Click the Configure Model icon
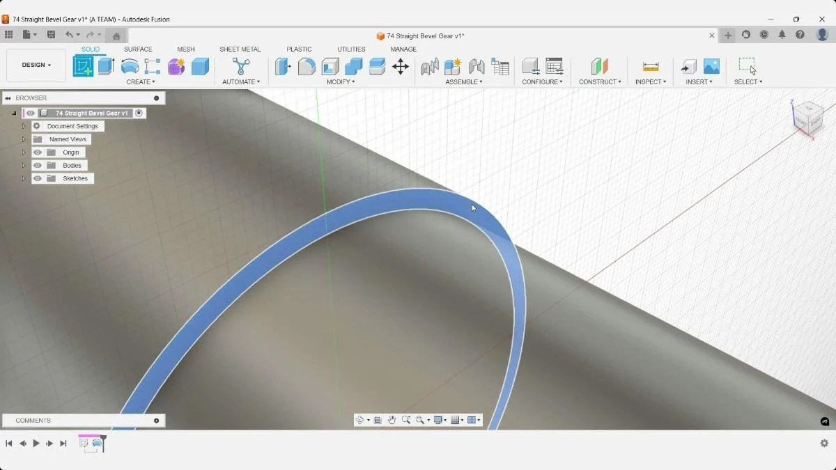This screenshot has width=836, height=470. pyautogui.click(x=531, y=66)
